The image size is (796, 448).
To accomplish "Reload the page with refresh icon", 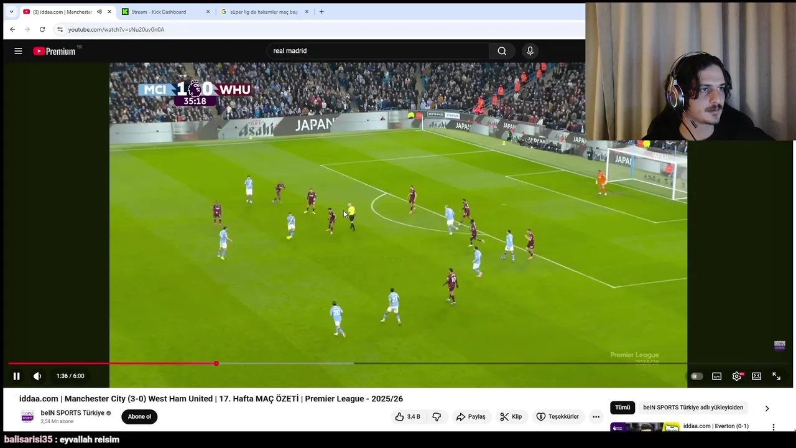I will [42, 29].
